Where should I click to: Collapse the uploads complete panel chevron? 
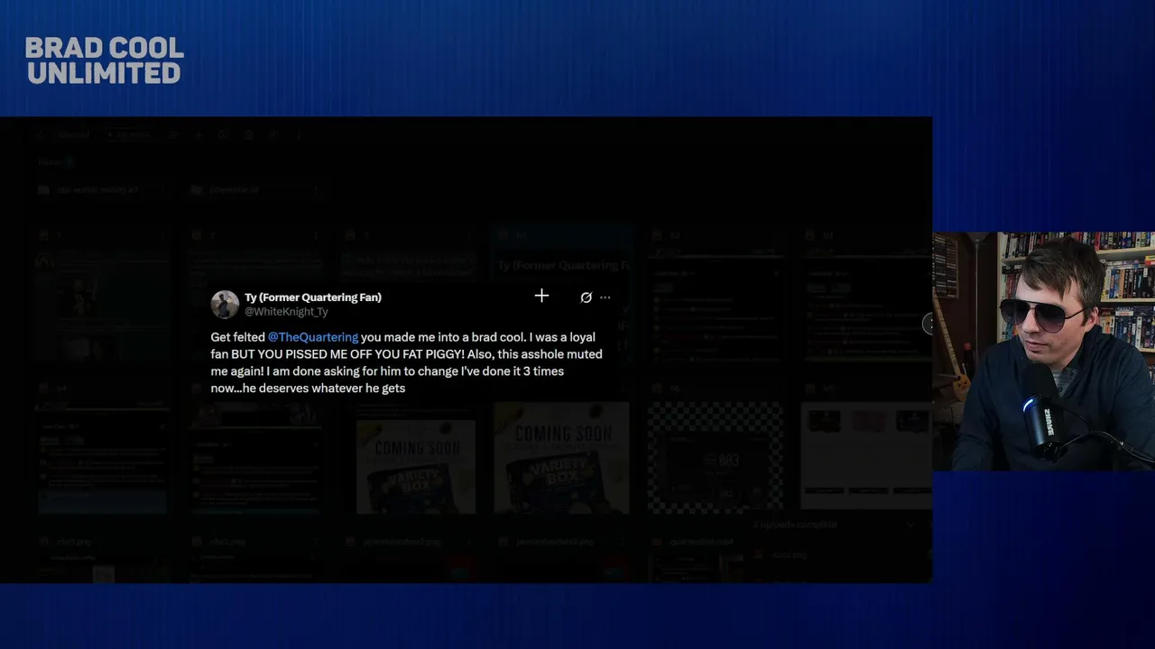click(x=910, y=525)
